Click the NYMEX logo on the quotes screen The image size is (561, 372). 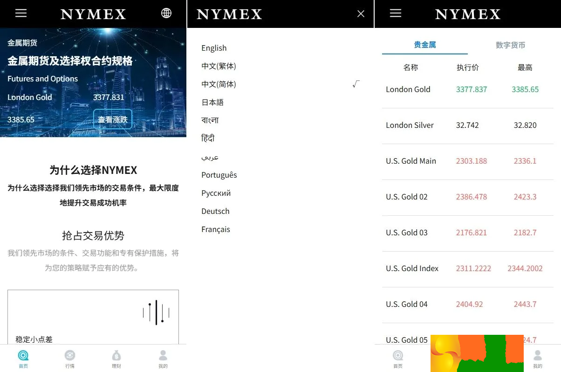point(468,14)
